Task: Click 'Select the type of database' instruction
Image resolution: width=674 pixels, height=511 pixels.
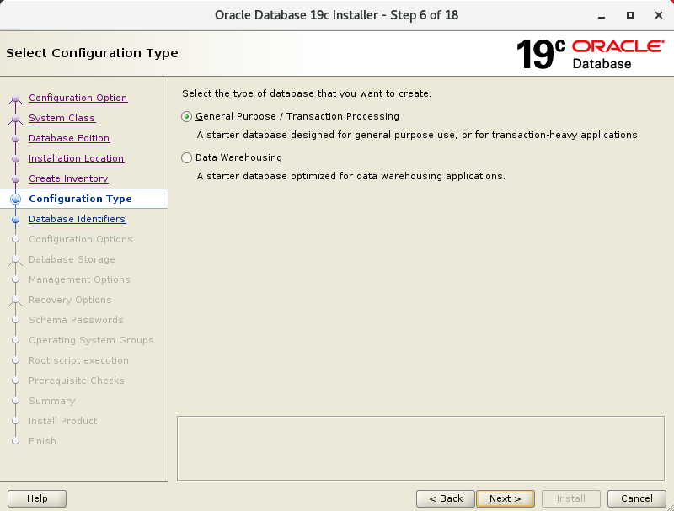Action: point(307,93)
